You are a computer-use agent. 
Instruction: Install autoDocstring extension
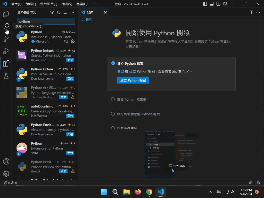(70, 116)
